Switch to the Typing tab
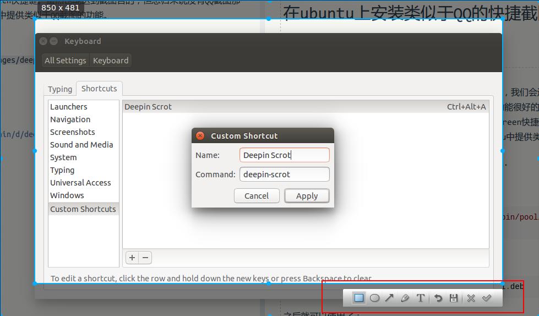This screenshot has height=316, width=539. click(x=60, y=89)
